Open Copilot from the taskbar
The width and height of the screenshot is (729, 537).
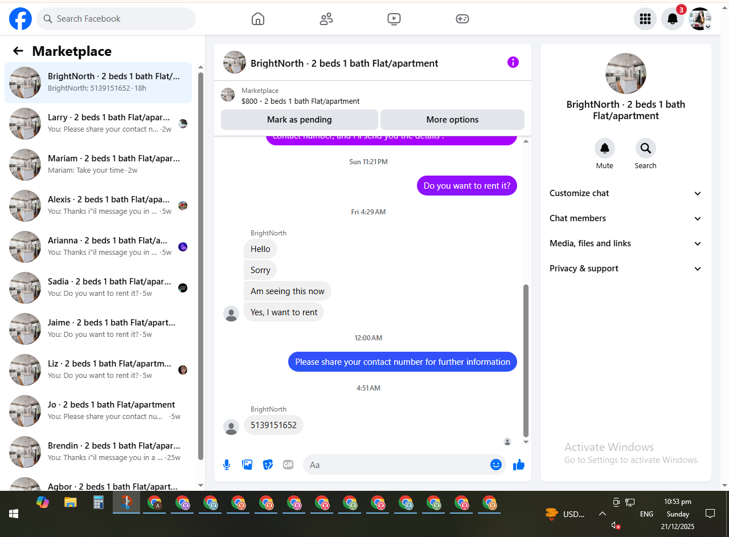point(43,502)
